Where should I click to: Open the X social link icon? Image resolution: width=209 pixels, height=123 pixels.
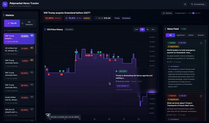pyautogui.click(x=185, y=4)
